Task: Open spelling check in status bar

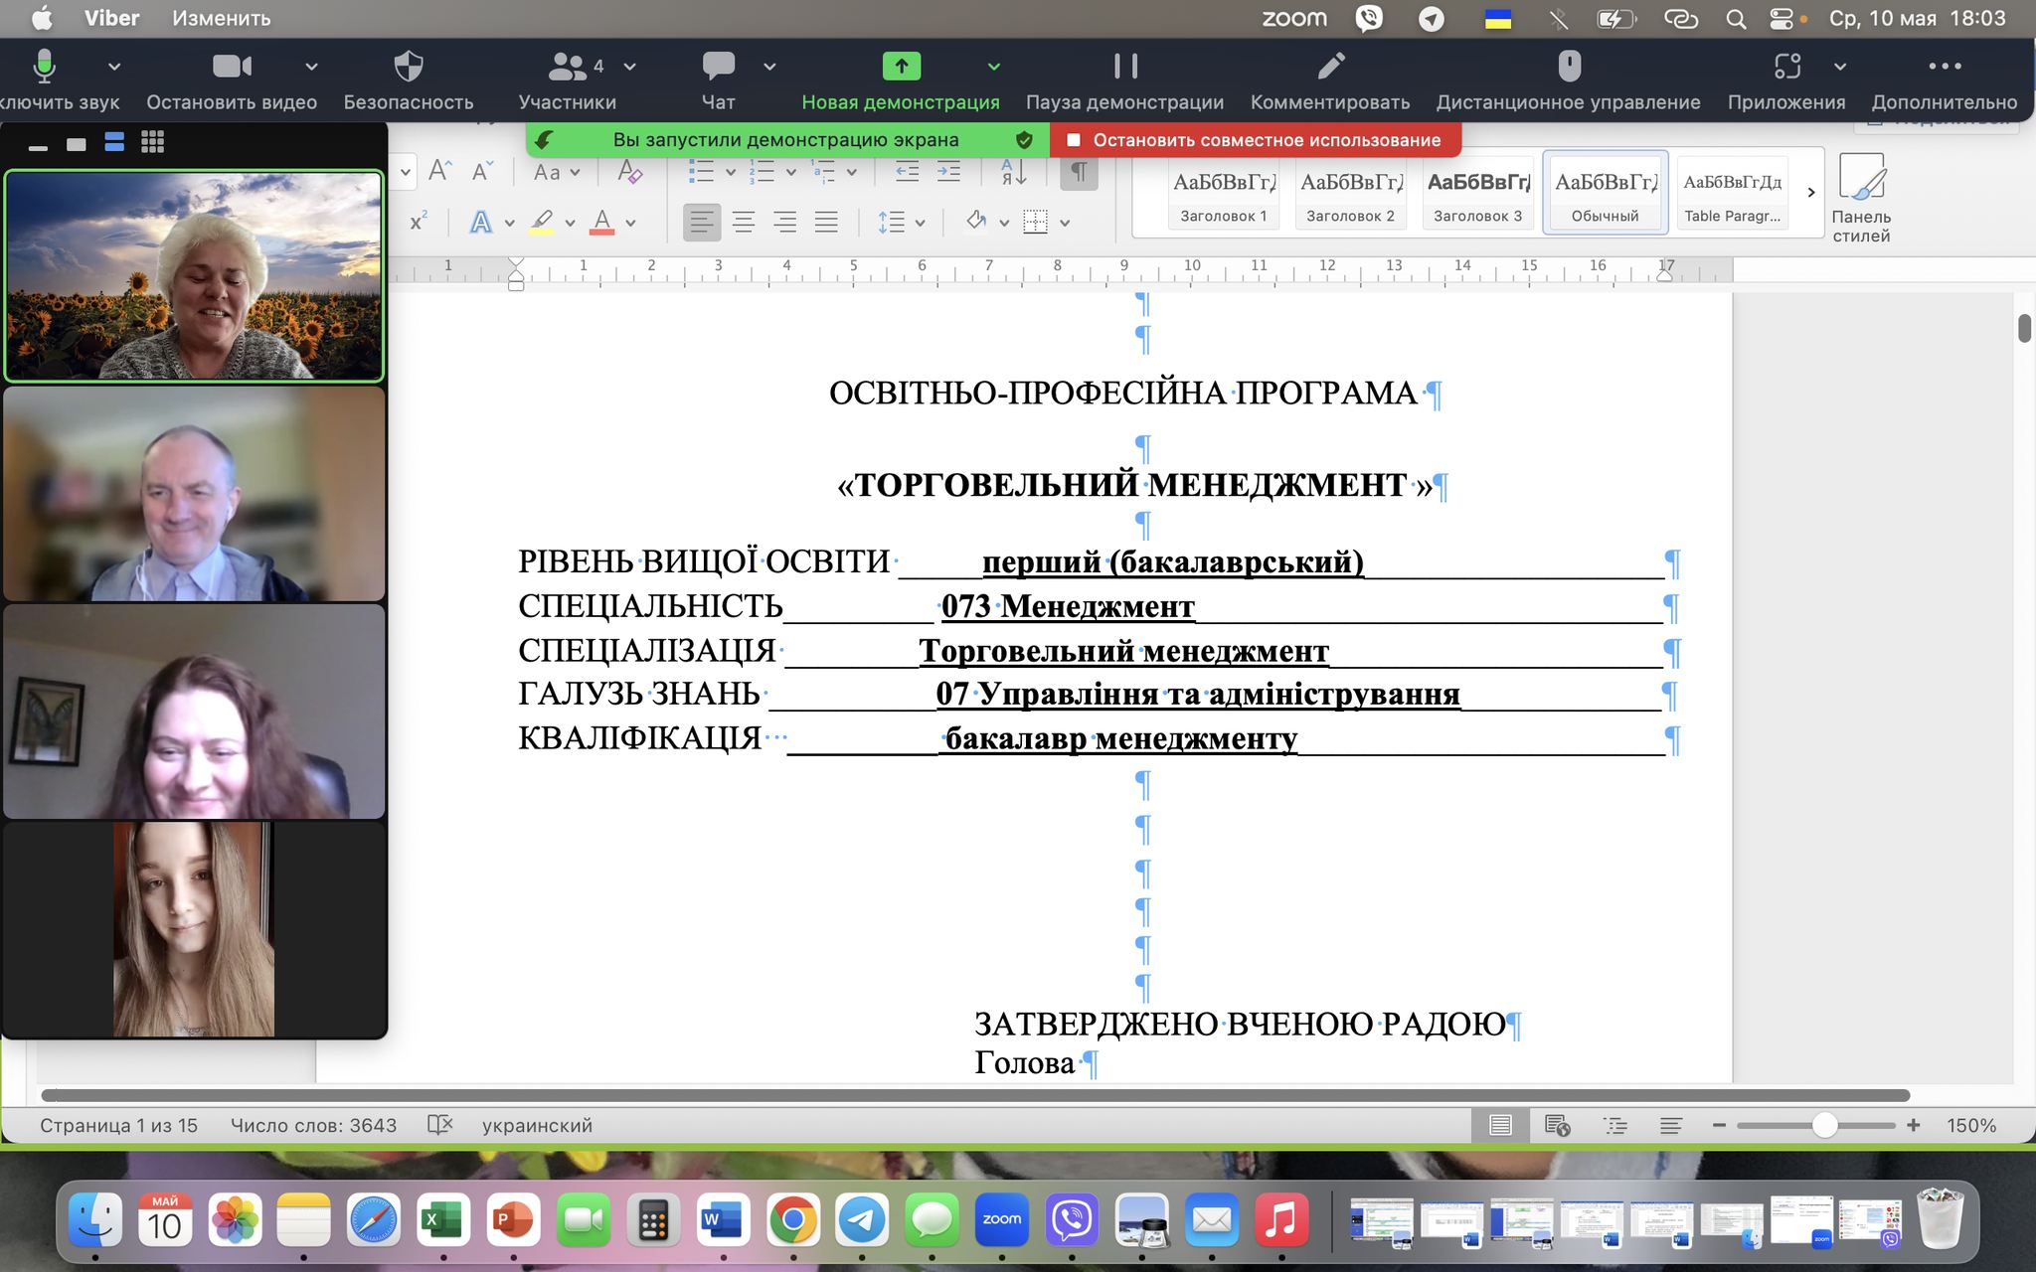Action: (439, 1125)
